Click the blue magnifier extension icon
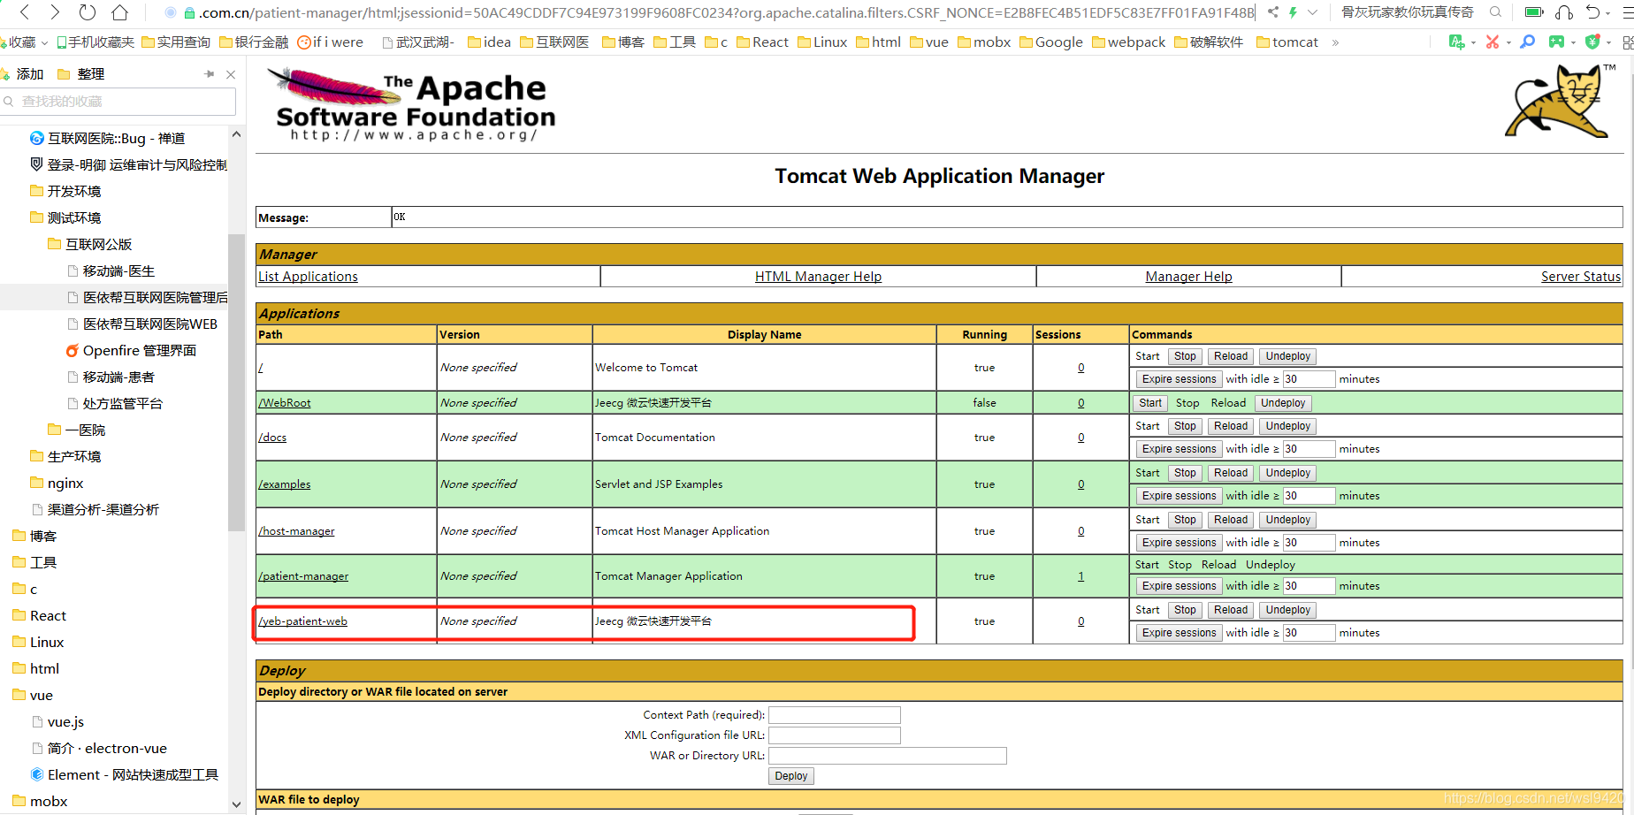 [x=1527, y=42]
